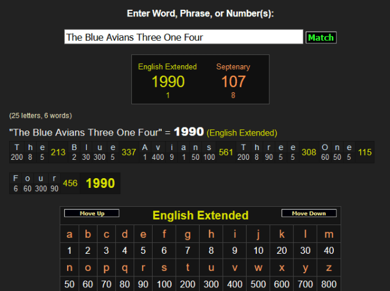Click the Move Up button

pos(92,214)
